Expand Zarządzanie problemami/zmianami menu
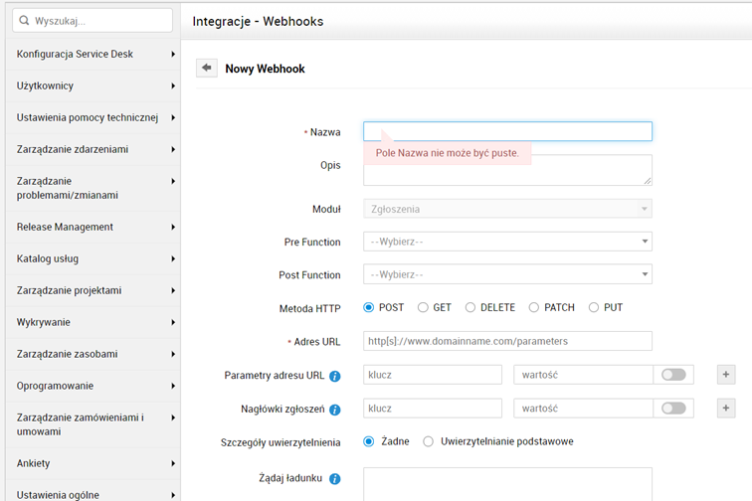The height and width of the screenshot is (501, 752). 94,188
